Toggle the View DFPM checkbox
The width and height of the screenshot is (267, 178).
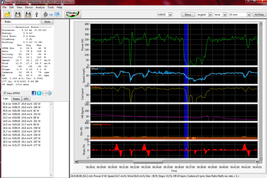coord(5,93)
